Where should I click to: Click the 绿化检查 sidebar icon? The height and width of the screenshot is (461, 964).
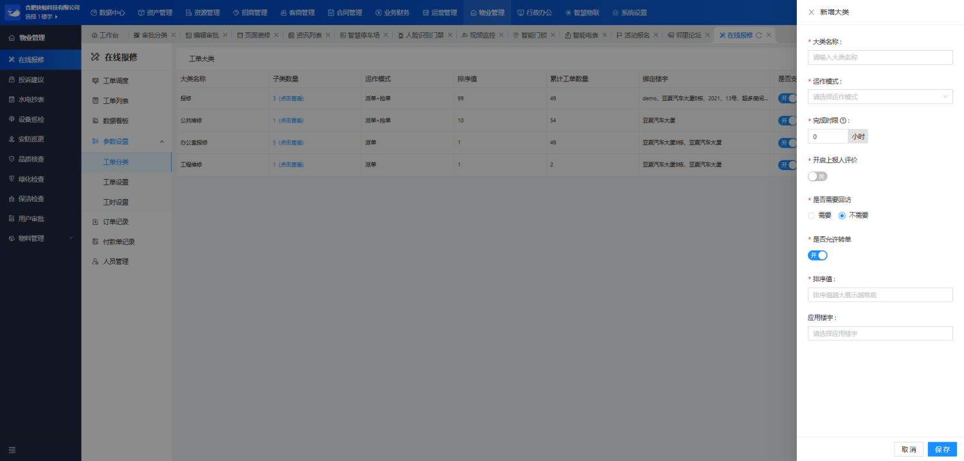[x=12, y=179]
